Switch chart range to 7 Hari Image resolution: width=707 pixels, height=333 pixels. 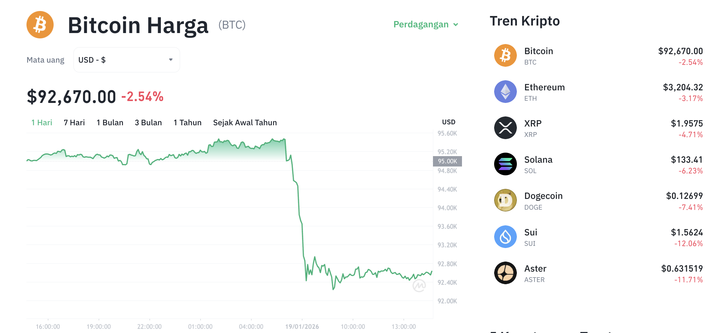coord(74,123)
